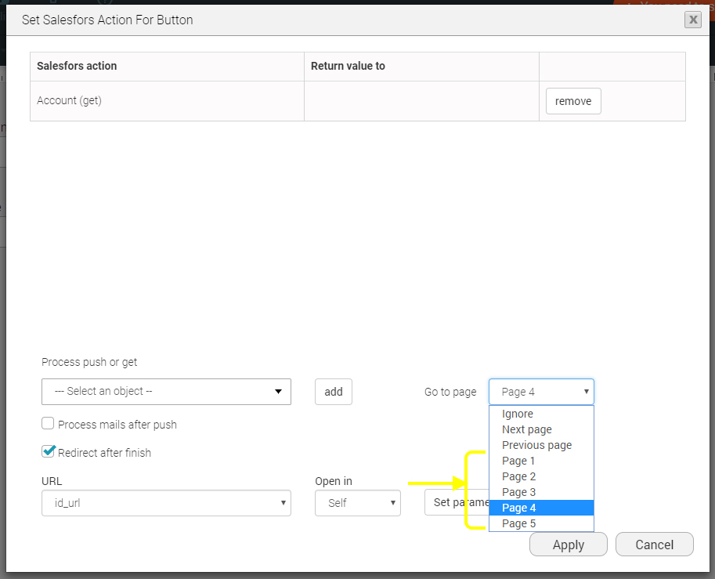Open the Open in dropdown showing Self

[x=357, y=503]
